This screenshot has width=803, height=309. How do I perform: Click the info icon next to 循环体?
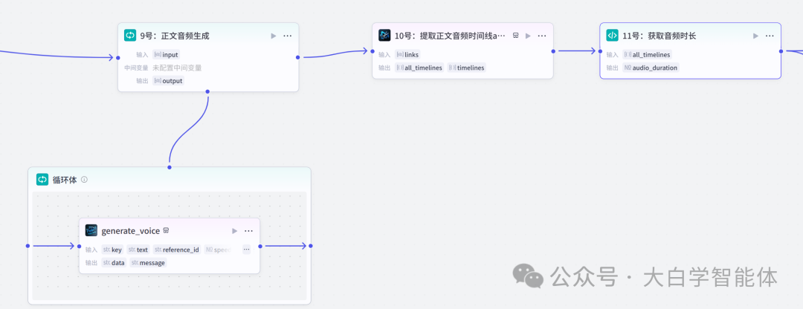[85, 180]
